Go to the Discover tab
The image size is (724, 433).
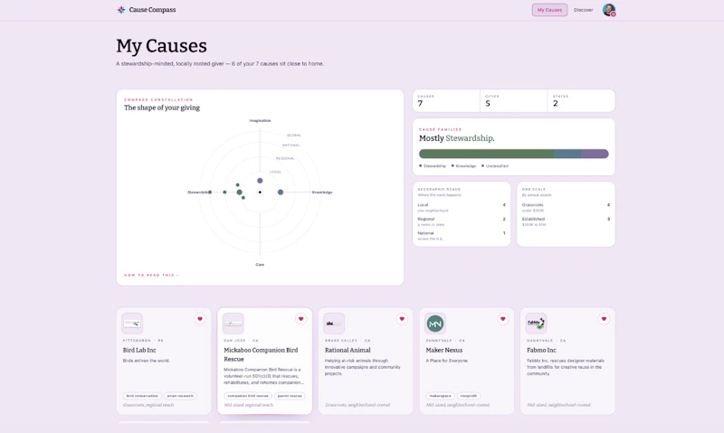click(x=583, y=10)
